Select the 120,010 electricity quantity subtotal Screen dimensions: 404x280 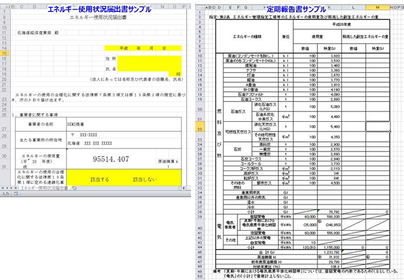tap(305, 247)
